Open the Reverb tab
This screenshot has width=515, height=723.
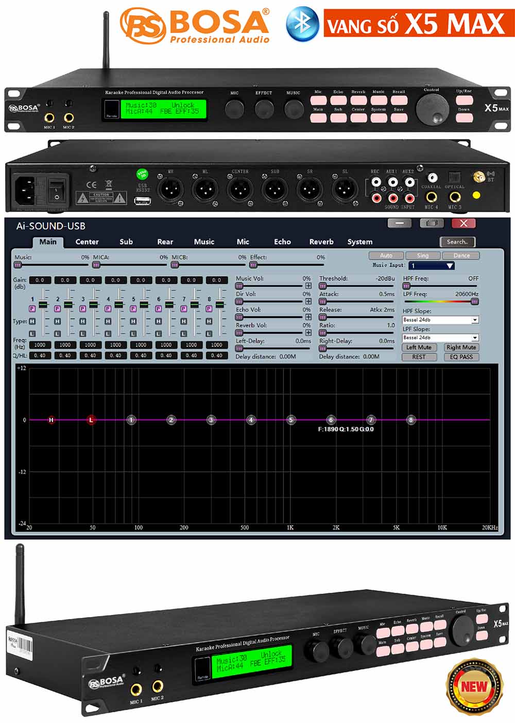[x=321, y=242]
